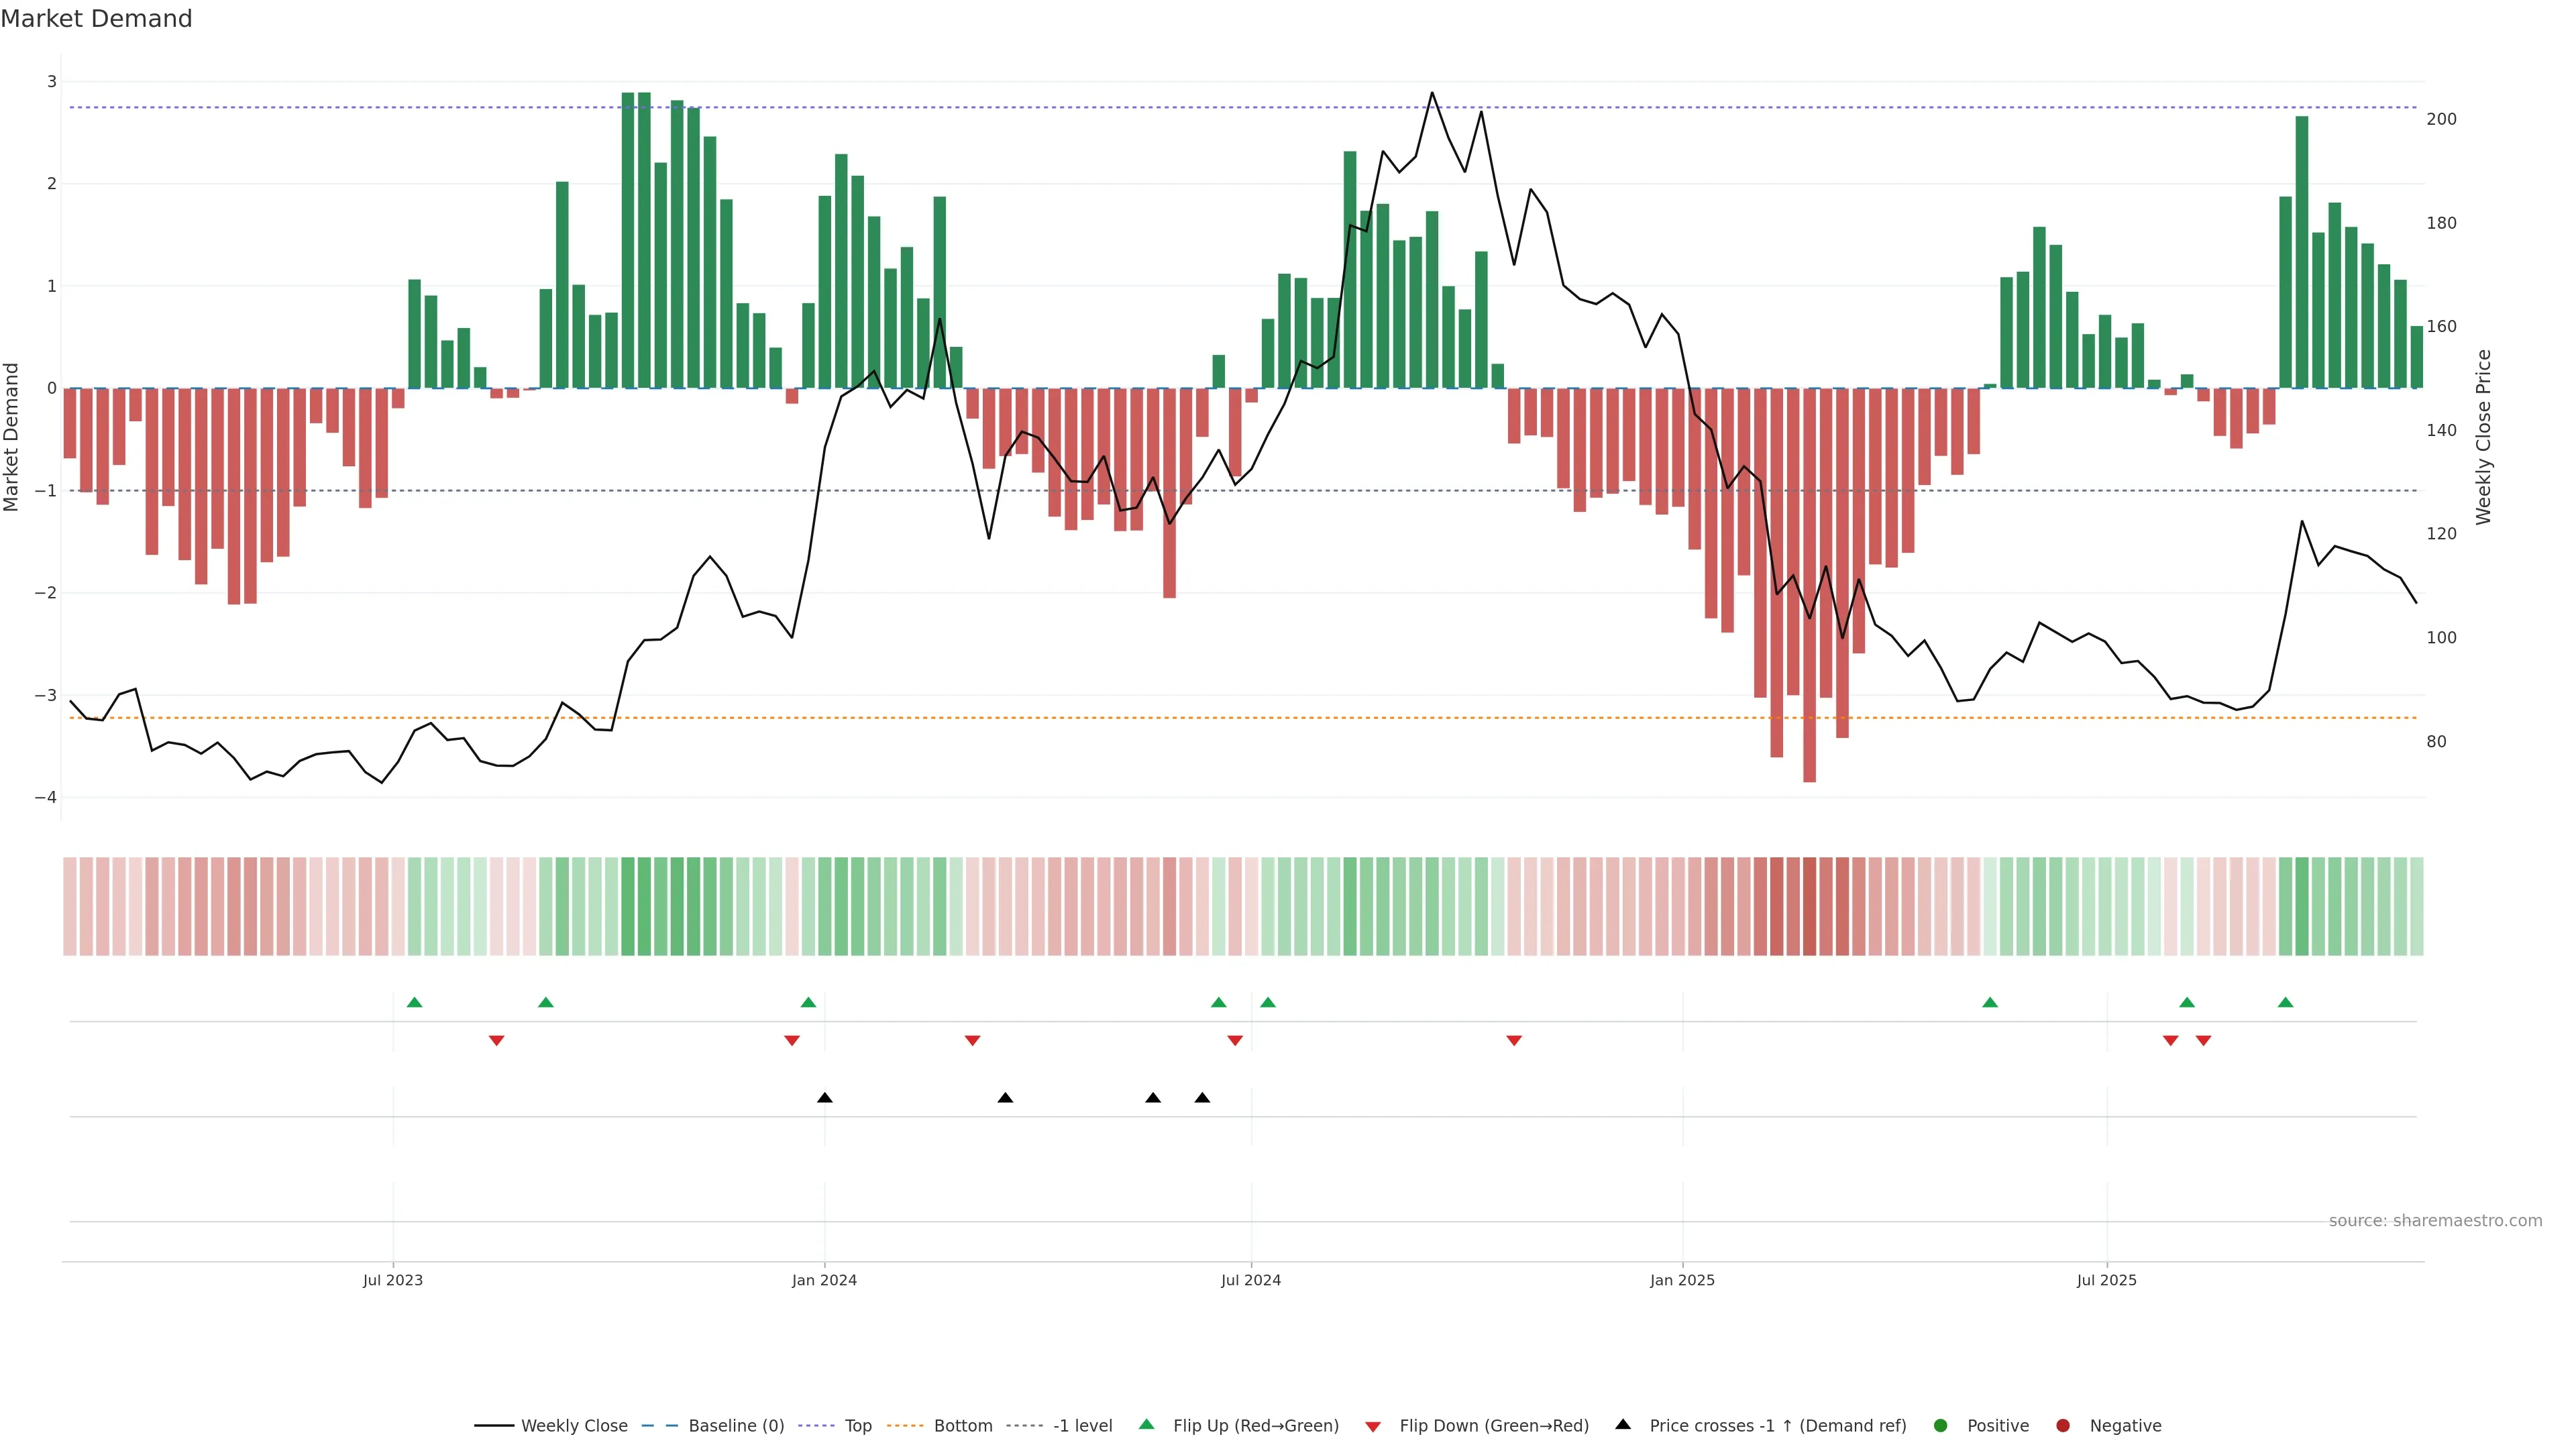Click the Jul 2024 x-axis label
The width and height of the screenshot is (2576, 1449).
(x=1251, y=1280)
